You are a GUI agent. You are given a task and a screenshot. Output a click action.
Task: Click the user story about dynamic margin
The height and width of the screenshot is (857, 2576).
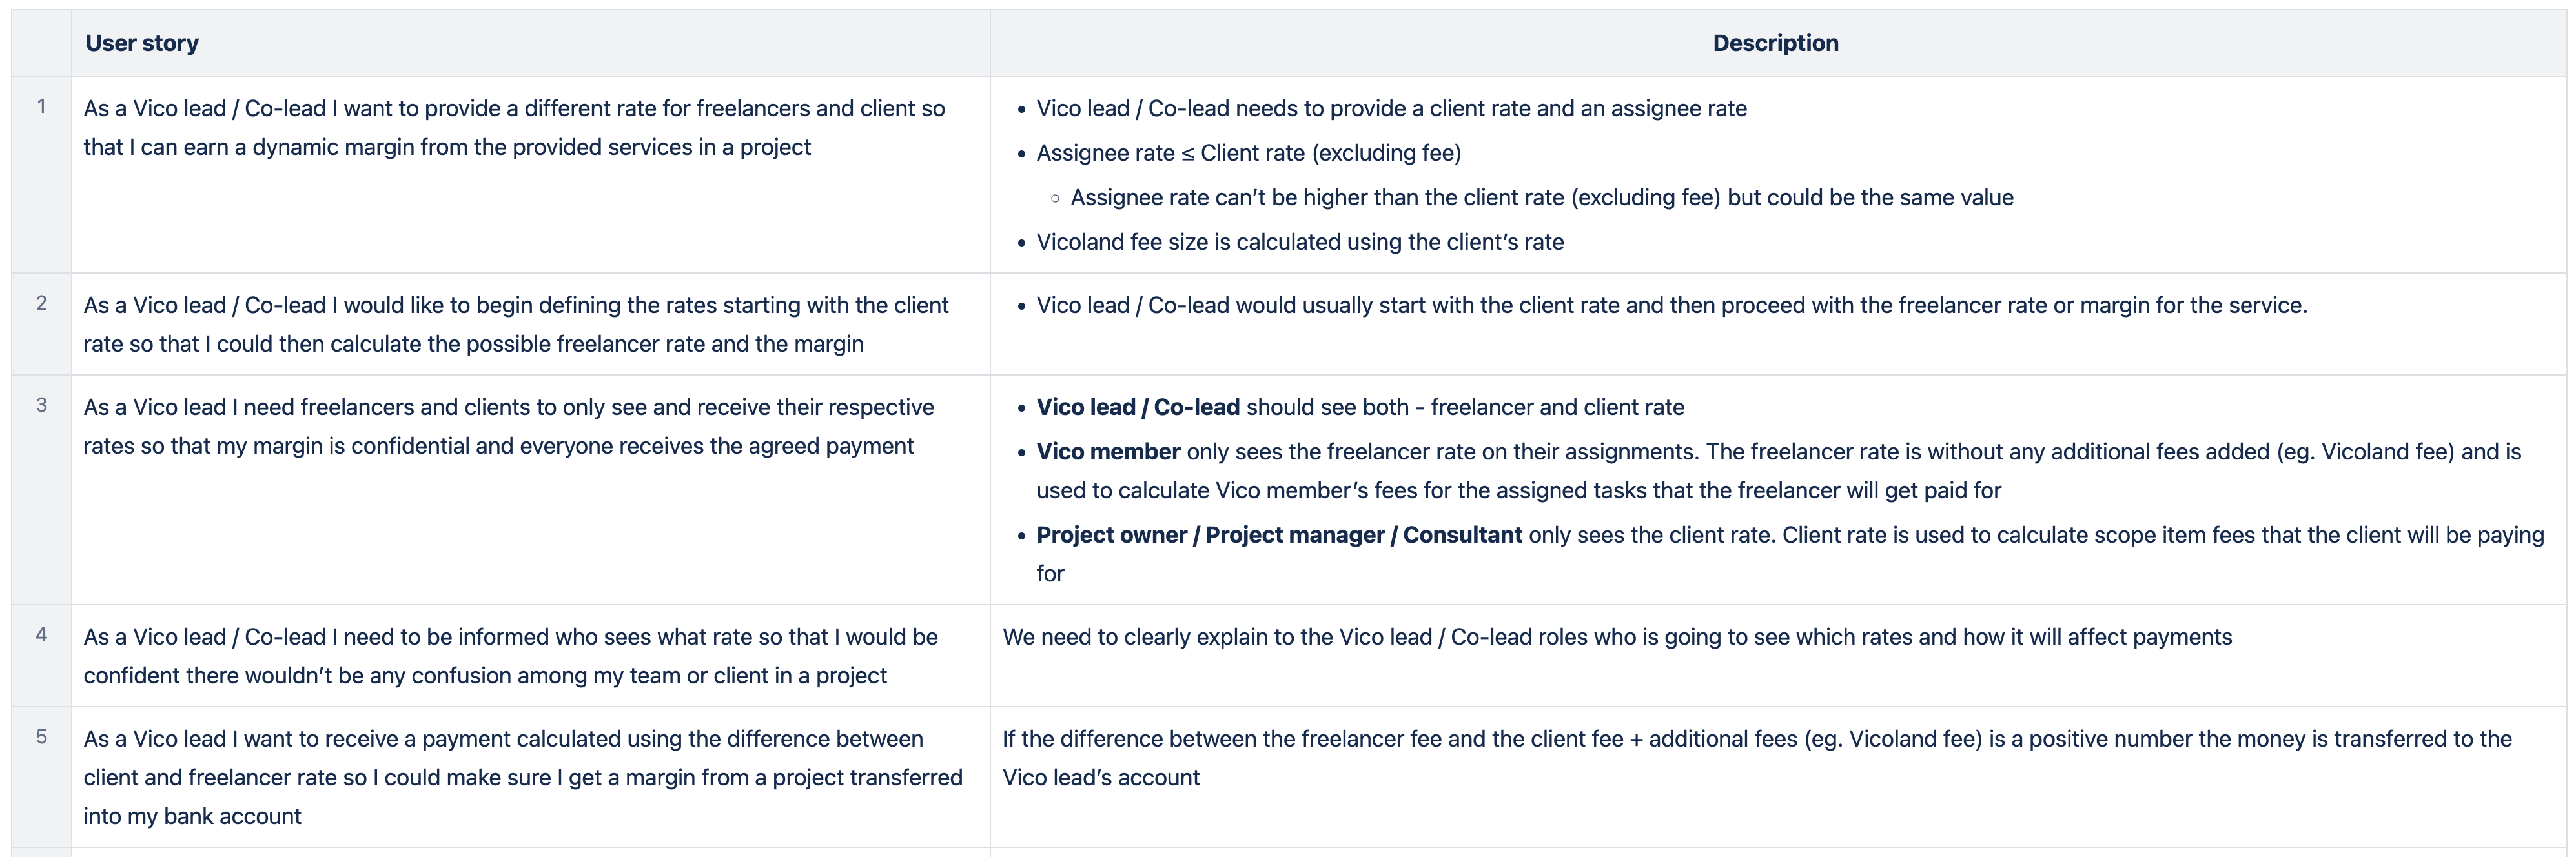click(x=514, y=128)
